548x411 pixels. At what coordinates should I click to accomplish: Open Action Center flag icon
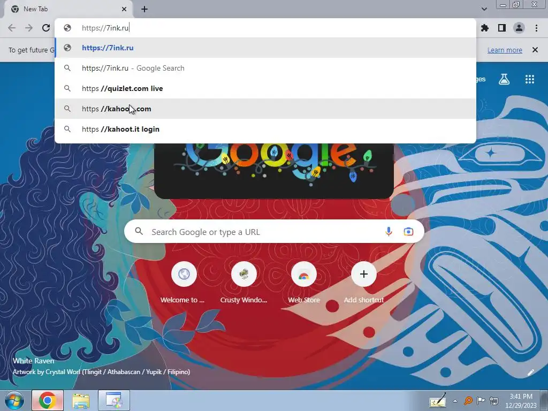point(481,400)
